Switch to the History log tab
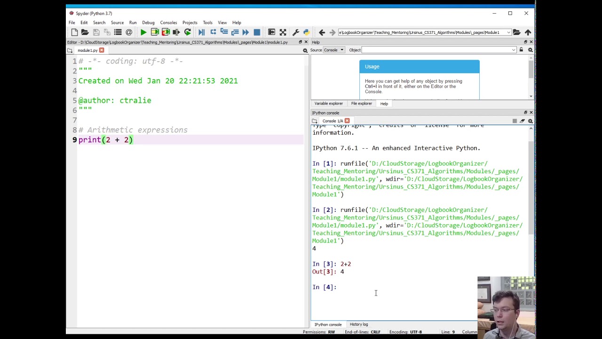The image size is (602, 339). point(358,324)
